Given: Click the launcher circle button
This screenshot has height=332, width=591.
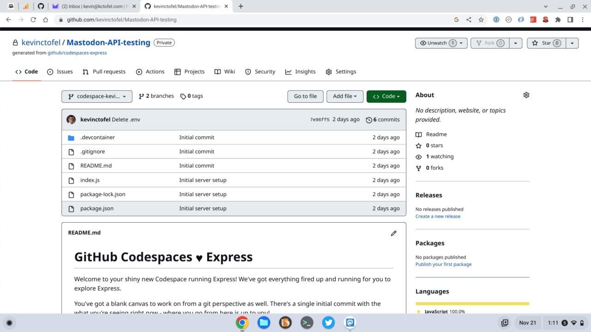Looking at the screenshot, I should [9, 323].
